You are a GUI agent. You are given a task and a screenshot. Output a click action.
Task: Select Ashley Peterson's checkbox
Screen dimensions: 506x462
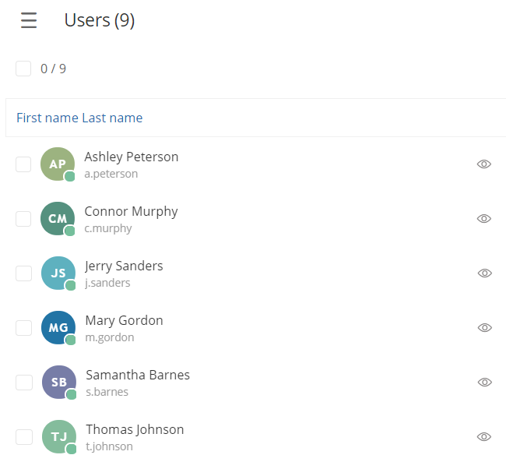click(x=23, y=164)
